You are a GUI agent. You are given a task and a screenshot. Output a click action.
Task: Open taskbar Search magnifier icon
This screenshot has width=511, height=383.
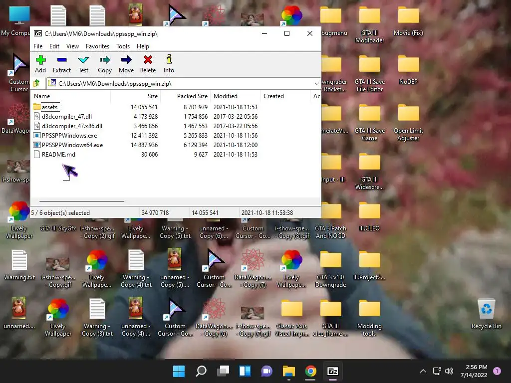201,371
